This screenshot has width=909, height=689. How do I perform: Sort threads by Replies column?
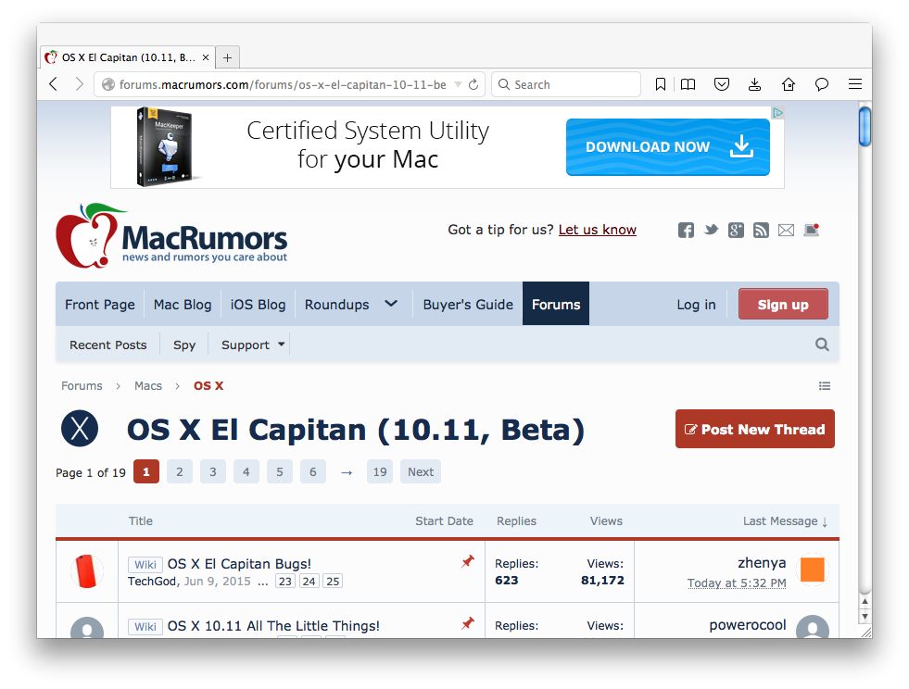(516, 521)
